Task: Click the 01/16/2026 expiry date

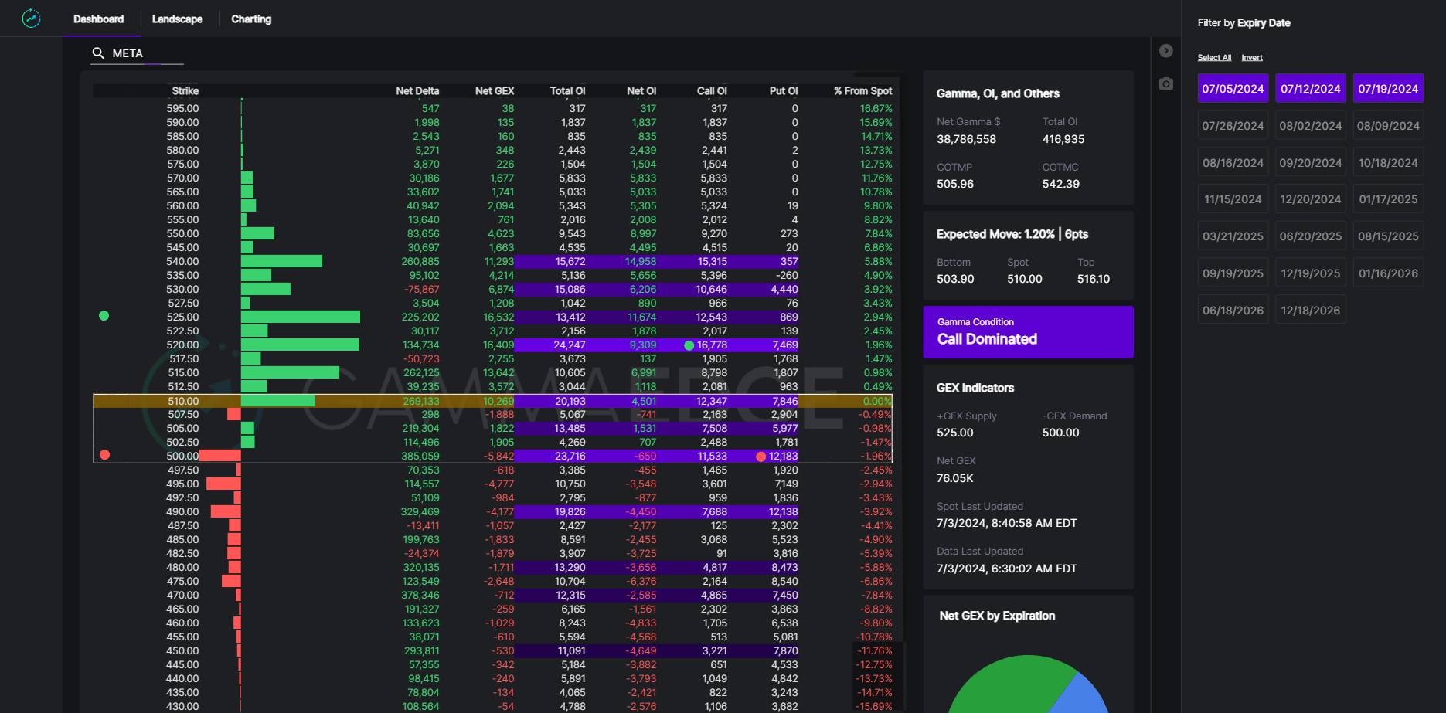Action: point(1388,273)
